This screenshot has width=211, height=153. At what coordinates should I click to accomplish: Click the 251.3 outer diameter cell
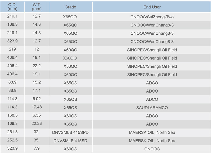point(12,132)
